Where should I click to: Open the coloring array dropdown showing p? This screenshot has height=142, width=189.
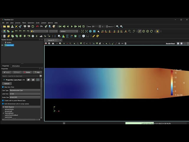coord(39,31)
